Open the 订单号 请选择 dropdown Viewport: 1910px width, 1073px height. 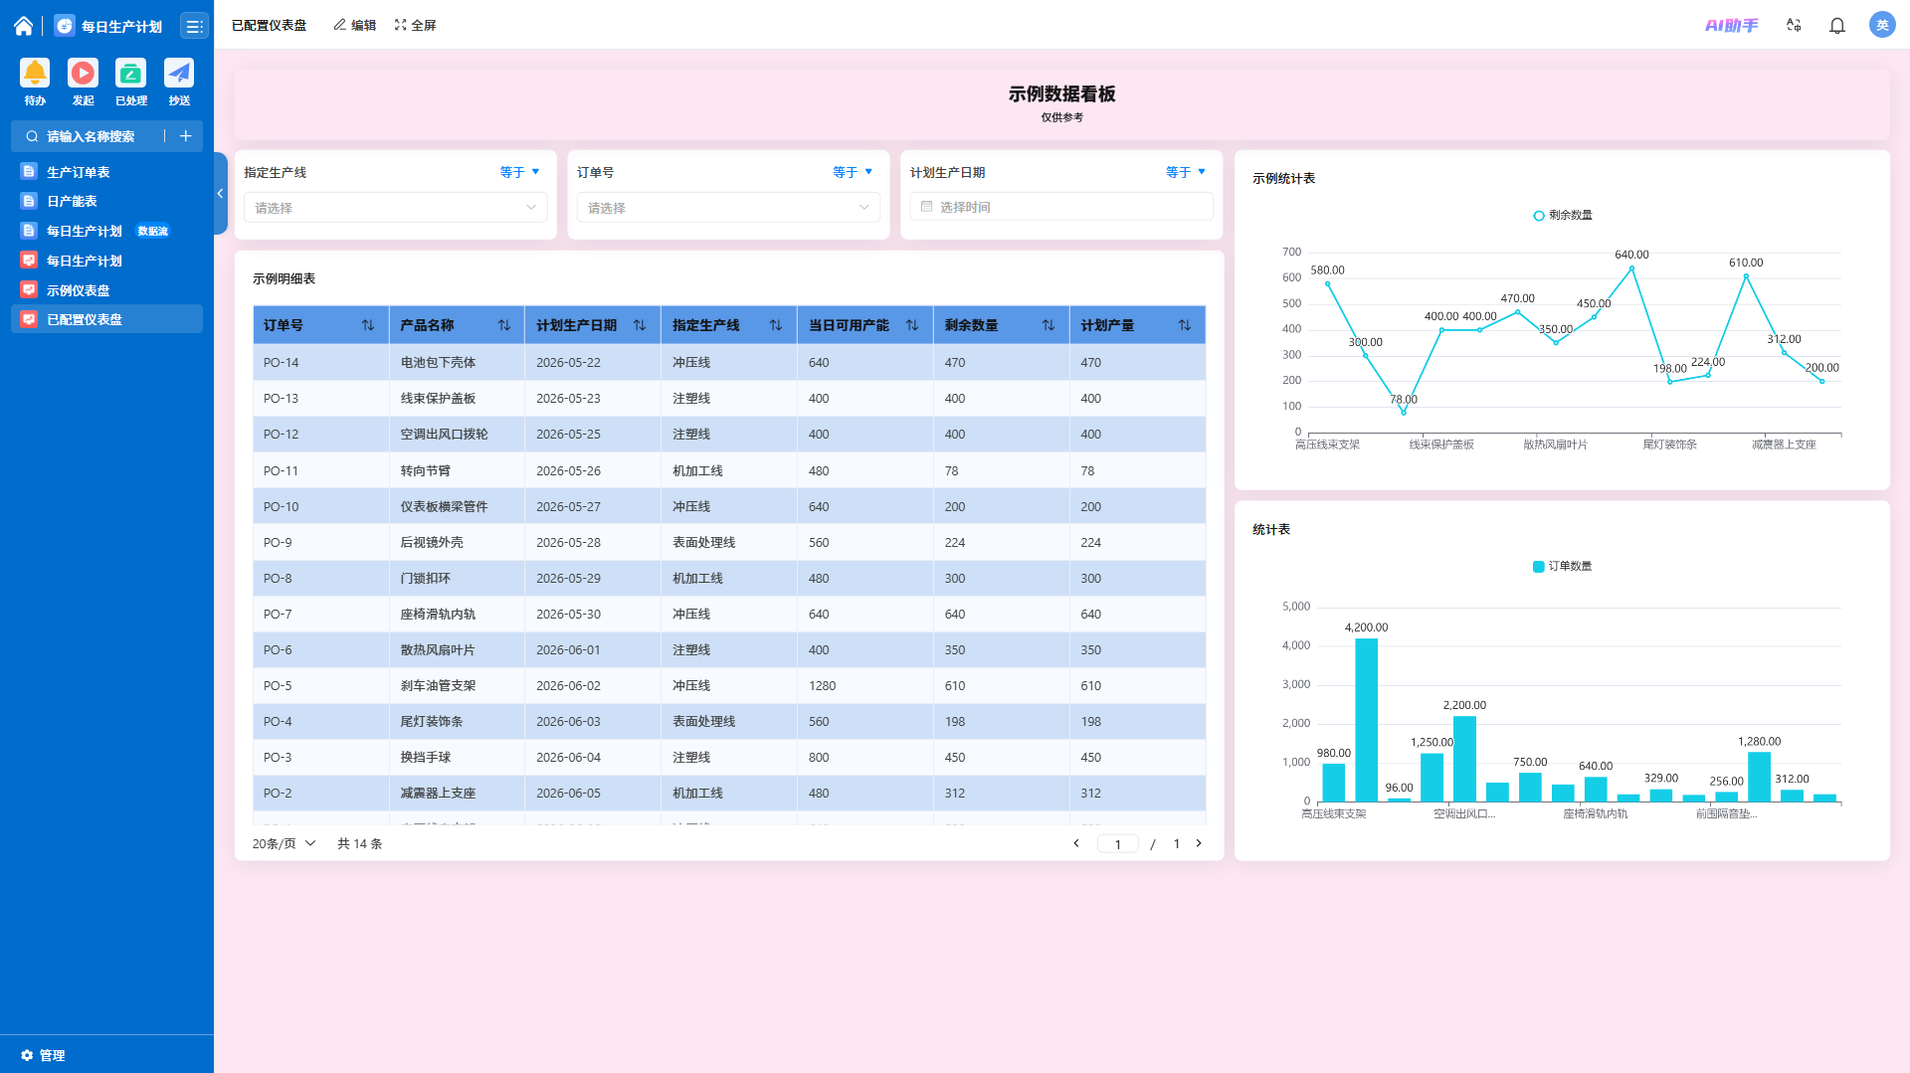point(728,207)
